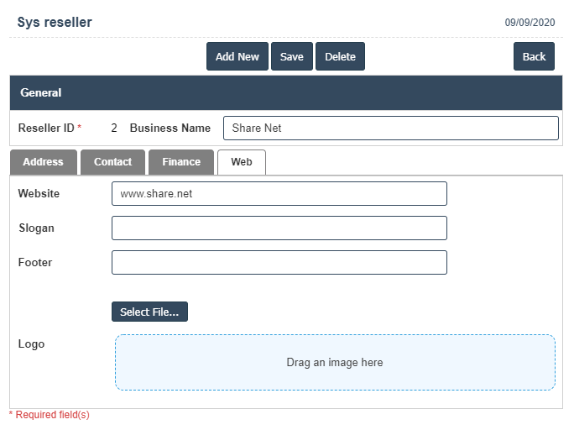Click the Logo field label

coord(31,344)
